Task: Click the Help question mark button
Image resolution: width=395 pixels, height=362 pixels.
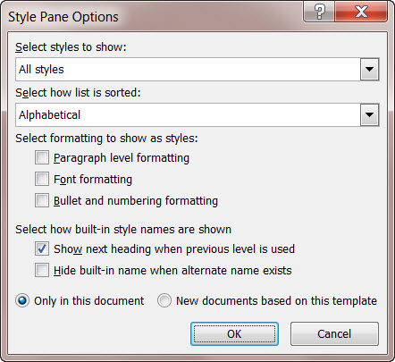Action: [x=319, y=12]
